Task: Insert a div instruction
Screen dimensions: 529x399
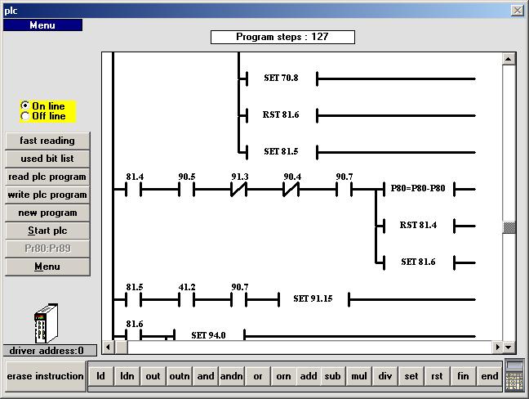Action: tap(385, 376)
